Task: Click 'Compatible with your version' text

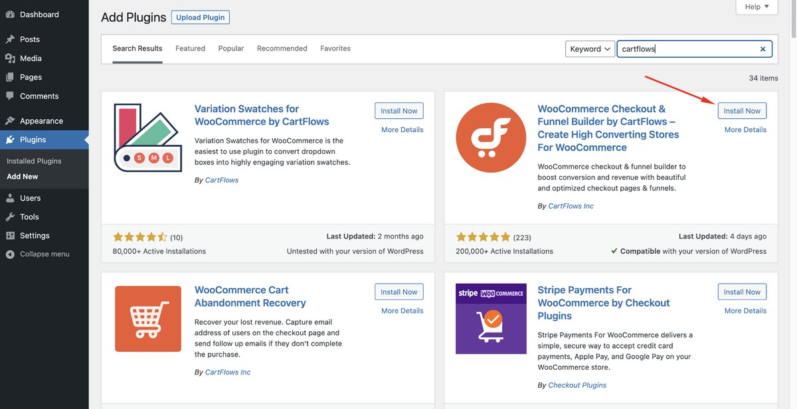Action: [x=693, y=252]
